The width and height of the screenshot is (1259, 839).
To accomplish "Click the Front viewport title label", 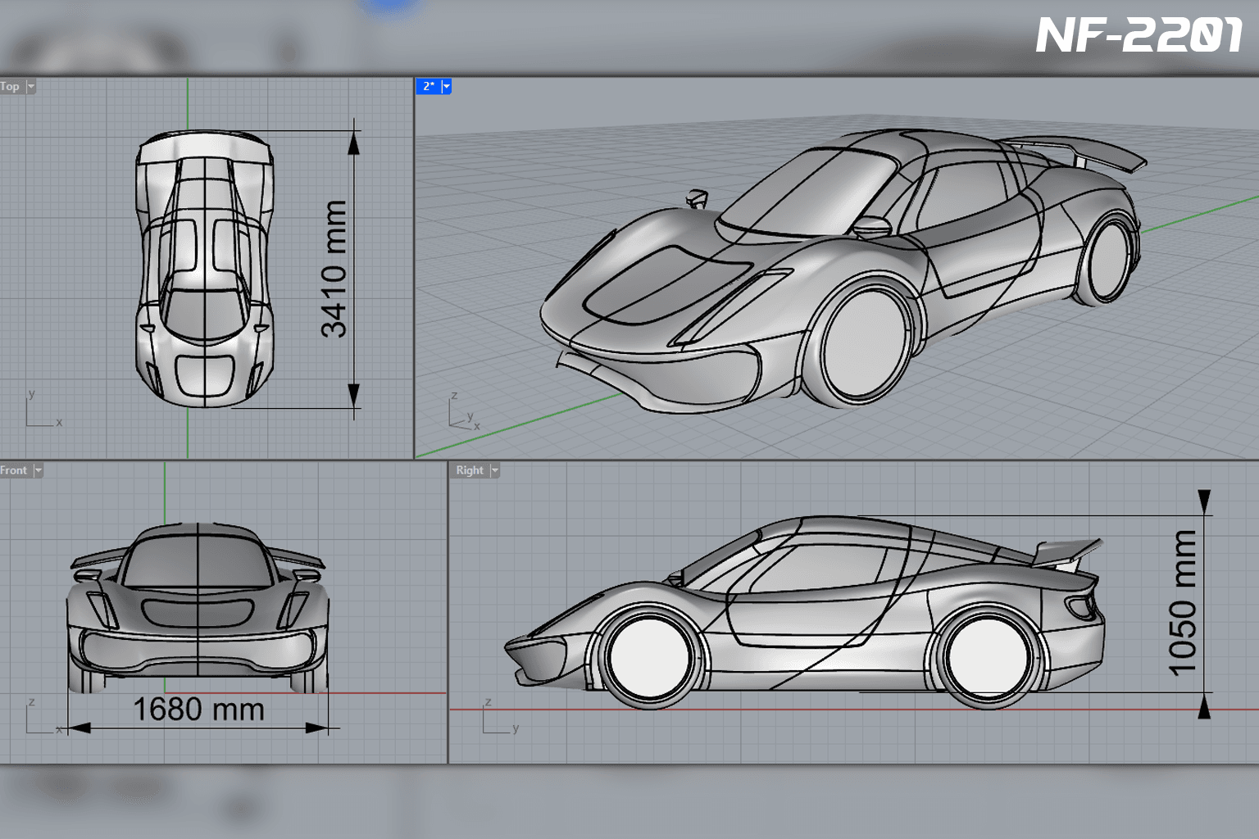I will tap(14, 470).
